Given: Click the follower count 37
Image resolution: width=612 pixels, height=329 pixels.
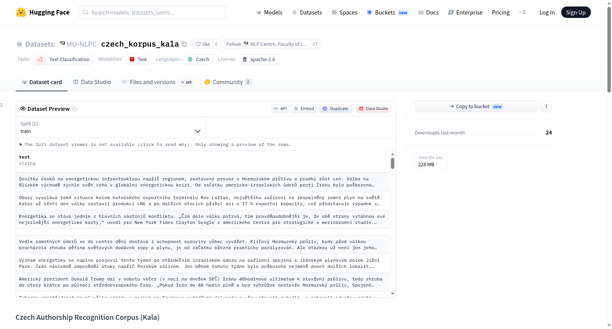Looking at the screenshot, I should 315,44.
